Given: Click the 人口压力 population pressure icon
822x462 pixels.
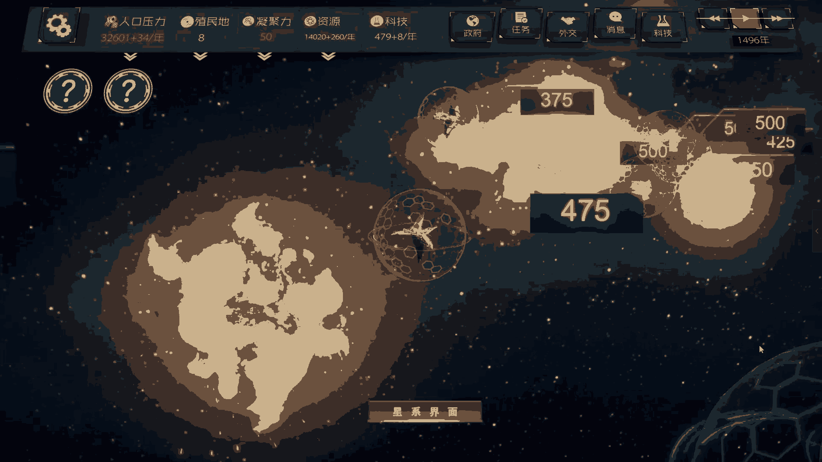Looking at the screenshot, I should [111, 21].
